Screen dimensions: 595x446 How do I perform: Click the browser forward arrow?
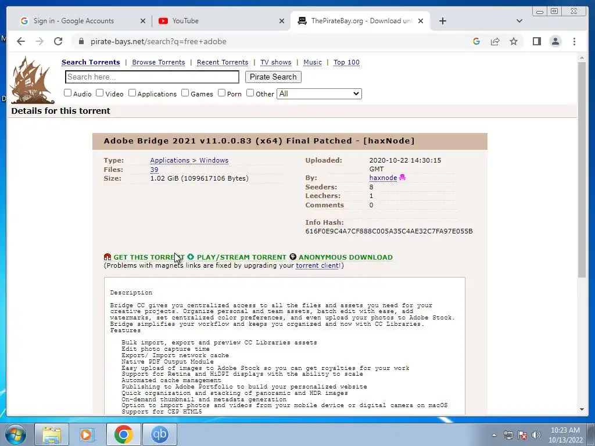[40, 41]
